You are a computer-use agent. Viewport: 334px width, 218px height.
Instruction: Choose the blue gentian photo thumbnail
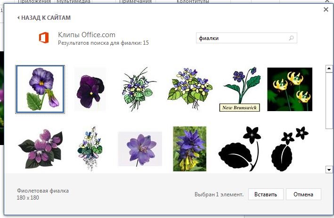click(190, 148)
